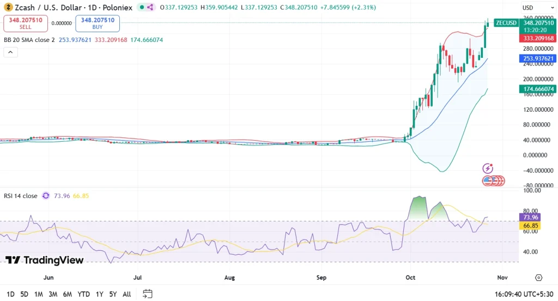Click the US flag economic events marker
The image size is (558, 301).
pos(488,180)
